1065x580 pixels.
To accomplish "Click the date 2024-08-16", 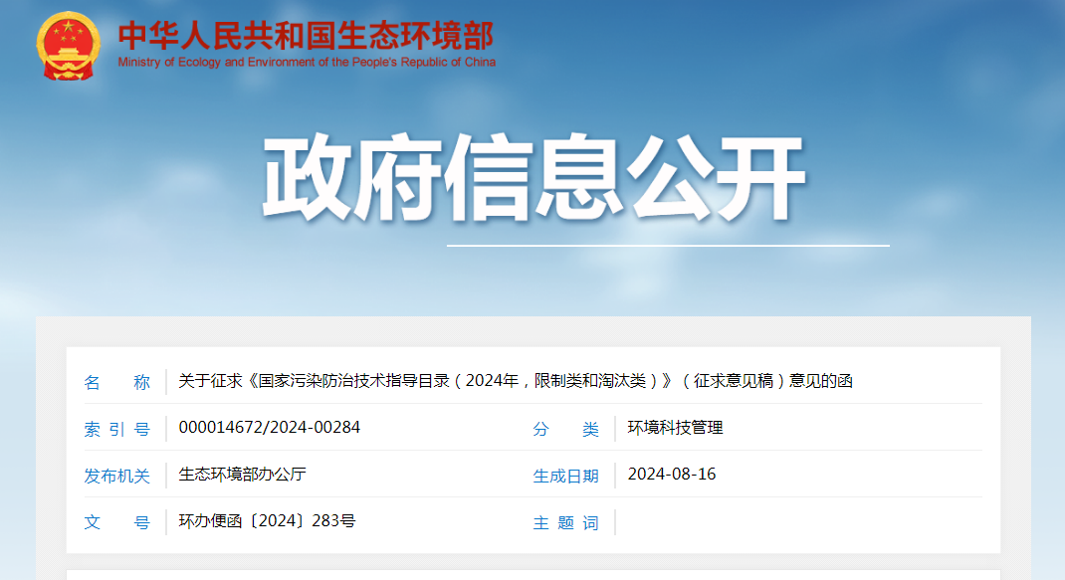I will pos(671,475).
